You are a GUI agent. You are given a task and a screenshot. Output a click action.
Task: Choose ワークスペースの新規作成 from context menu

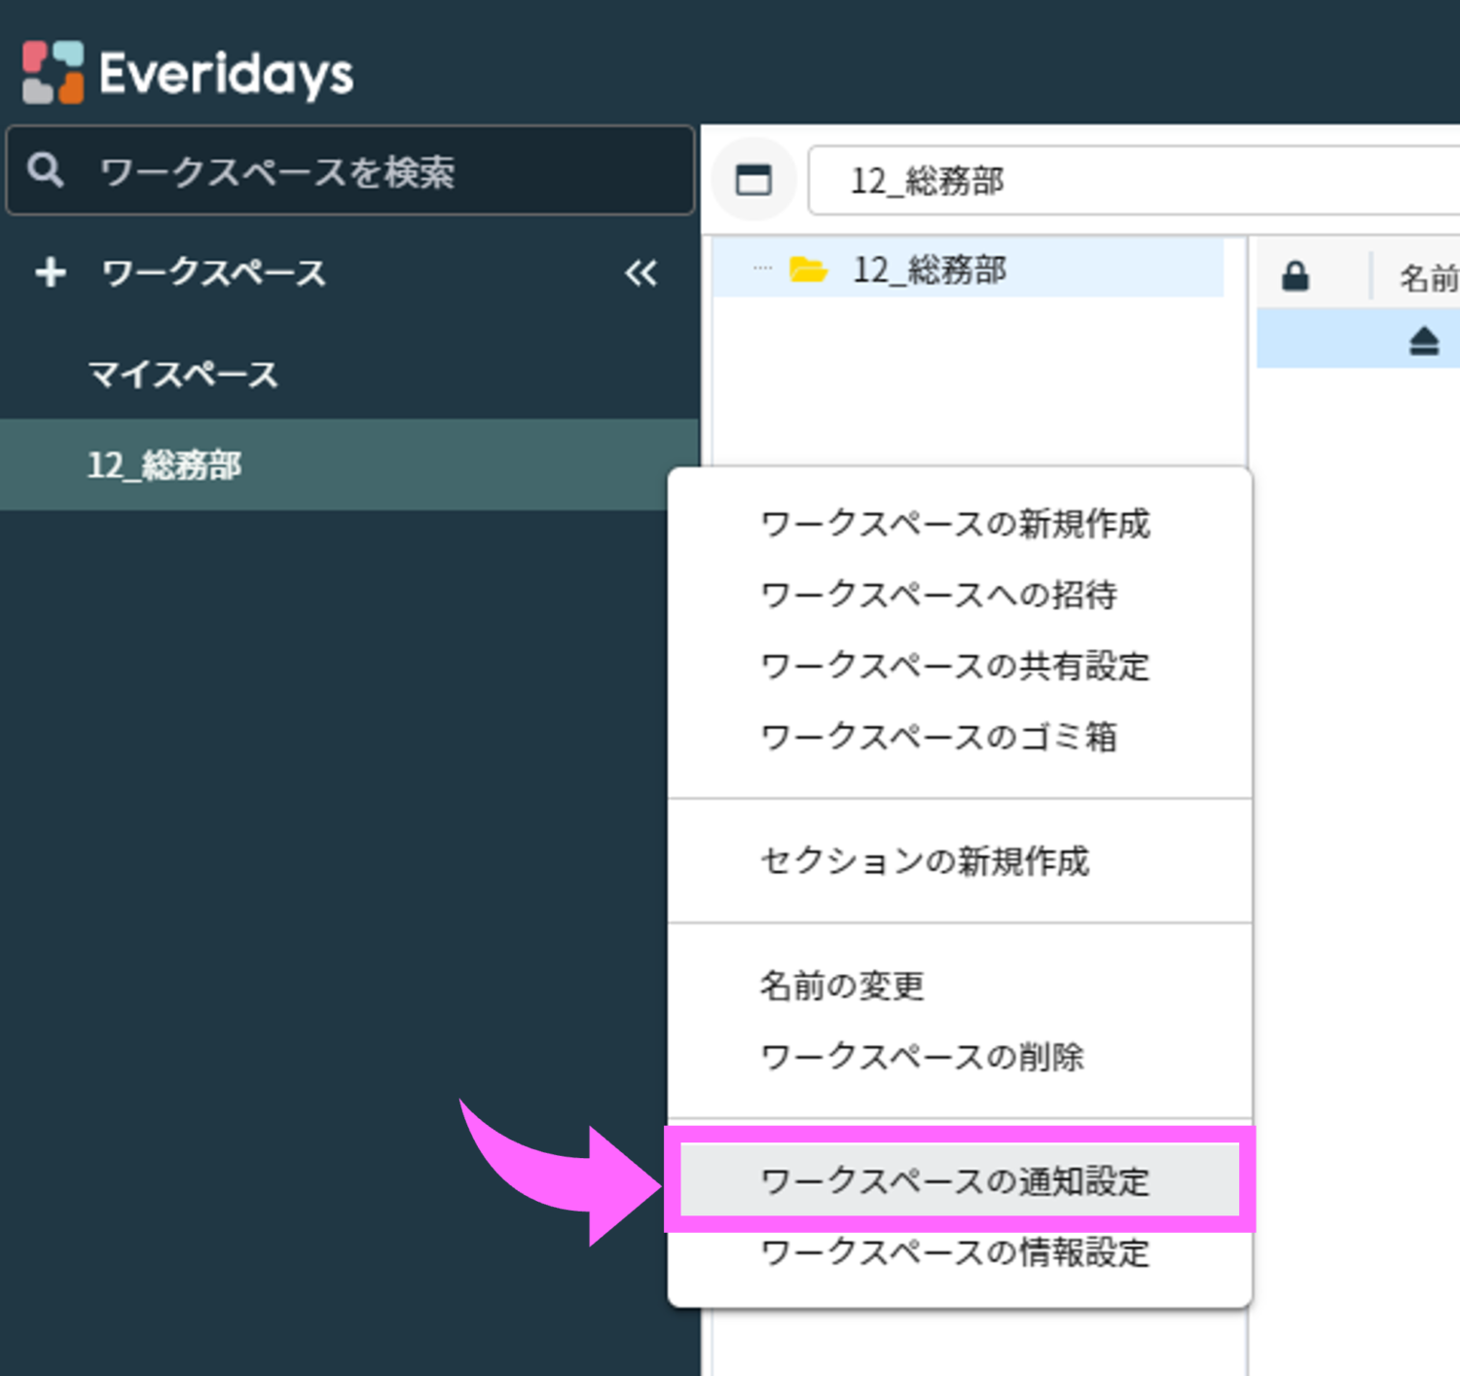click(954, 525)
